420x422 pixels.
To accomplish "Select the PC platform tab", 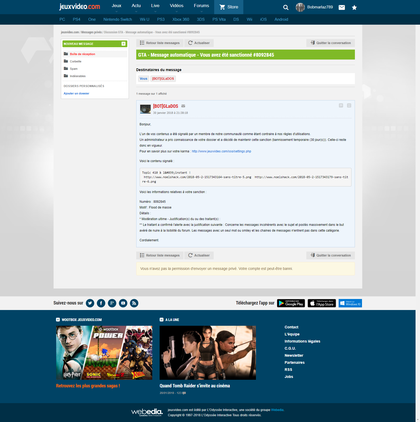I will (62, 19).
